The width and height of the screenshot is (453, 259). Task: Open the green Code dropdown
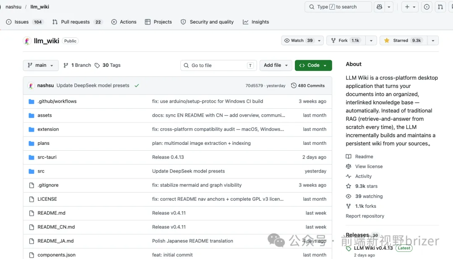(313, 65)
